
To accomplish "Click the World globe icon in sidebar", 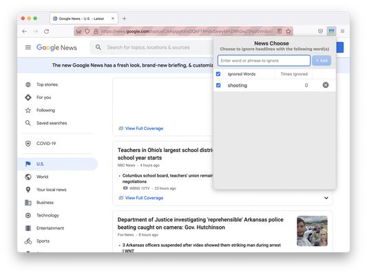I will coord(28,177).
